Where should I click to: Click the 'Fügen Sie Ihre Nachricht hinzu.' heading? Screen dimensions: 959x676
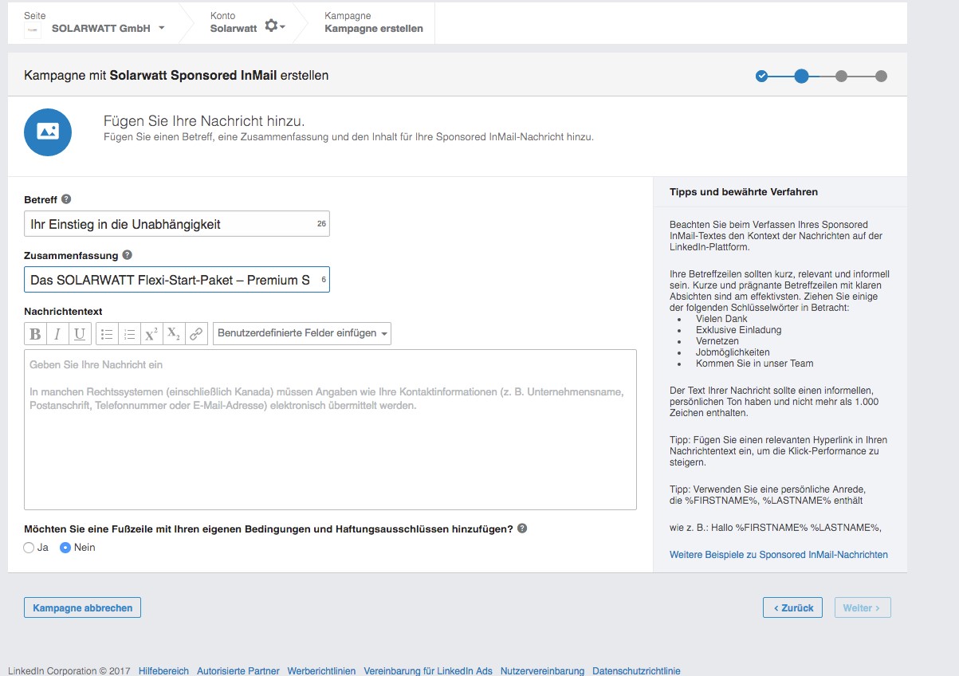tap(204, 121)
